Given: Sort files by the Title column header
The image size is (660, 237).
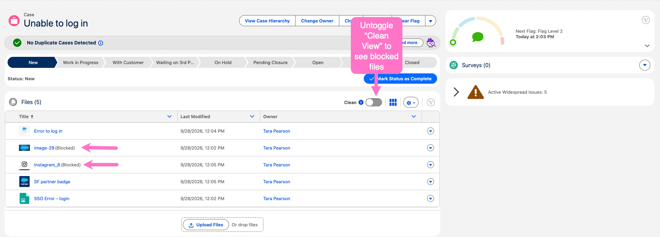Looking at the screenshot, I should [x=26, y=116].
